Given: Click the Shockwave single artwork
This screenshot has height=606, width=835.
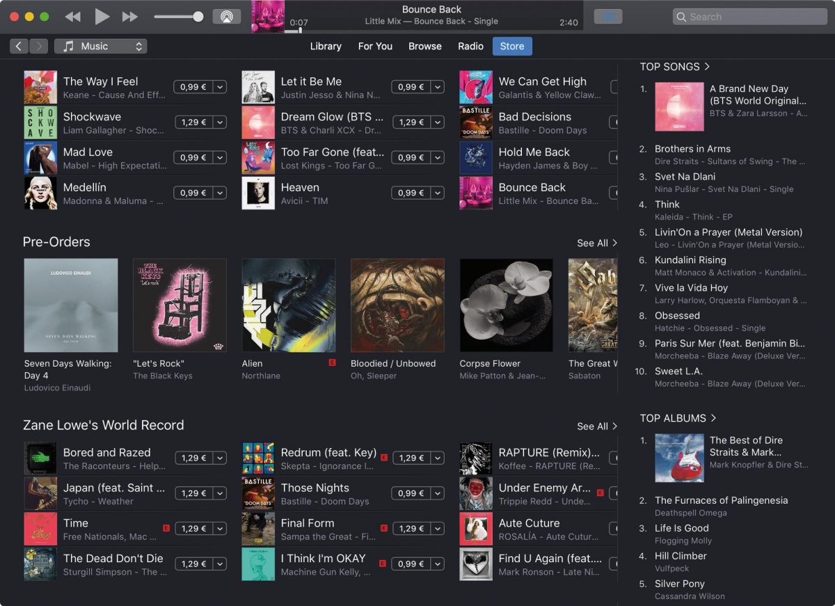Looking at the screenshot, I should tap(40, 122).
